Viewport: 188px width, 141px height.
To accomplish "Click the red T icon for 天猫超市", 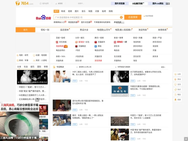I will pos(96,42).
